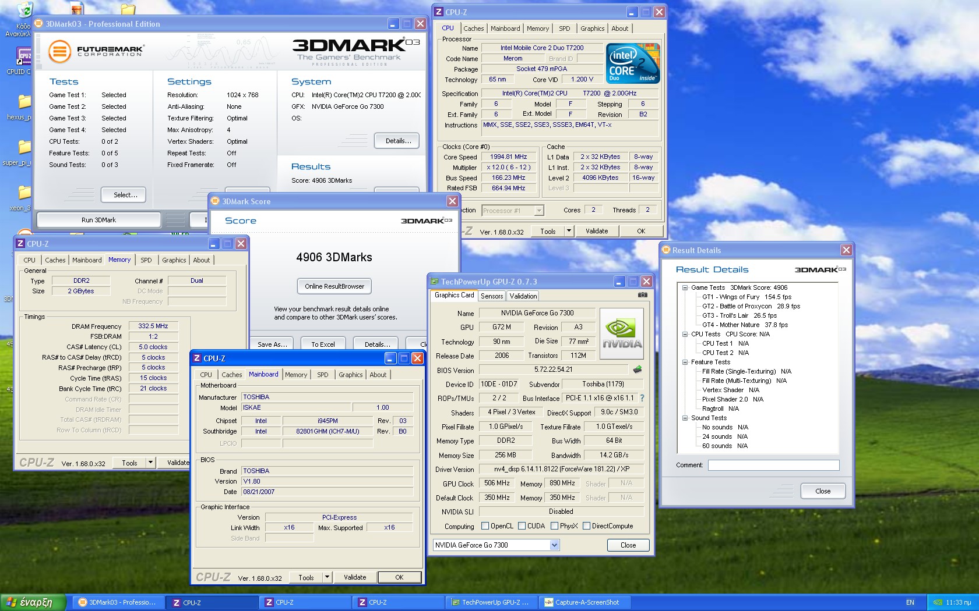The image size is (979, 611).
Task: Open the Start menu button
Action: tap(33, 602)
